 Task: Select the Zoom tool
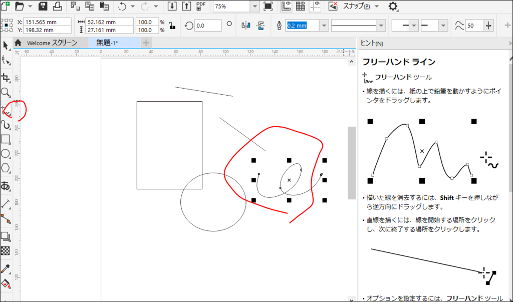(6, 93)
